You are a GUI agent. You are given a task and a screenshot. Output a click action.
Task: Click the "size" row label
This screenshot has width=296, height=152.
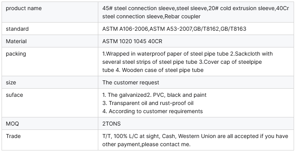tap(11, 82)
